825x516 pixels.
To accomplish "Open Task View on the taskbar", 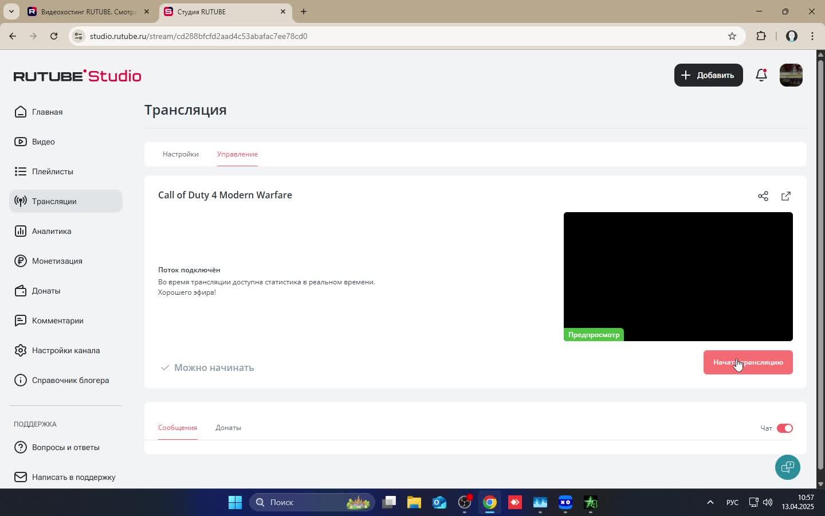I will point(389,503).
